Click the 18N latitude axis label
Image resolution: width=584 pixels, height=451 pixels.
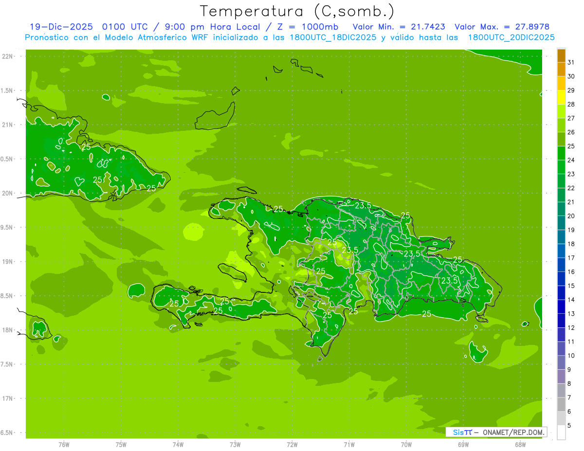[x=8, y=330]
